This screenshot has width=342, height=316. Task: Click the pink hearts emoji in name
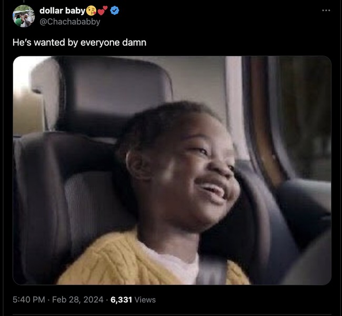[103, 11]
